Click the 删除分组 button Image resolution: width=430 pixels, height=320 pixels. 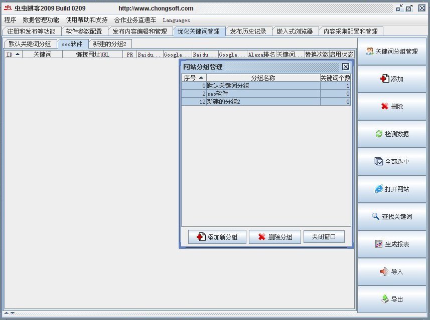(x=275, y=236)
